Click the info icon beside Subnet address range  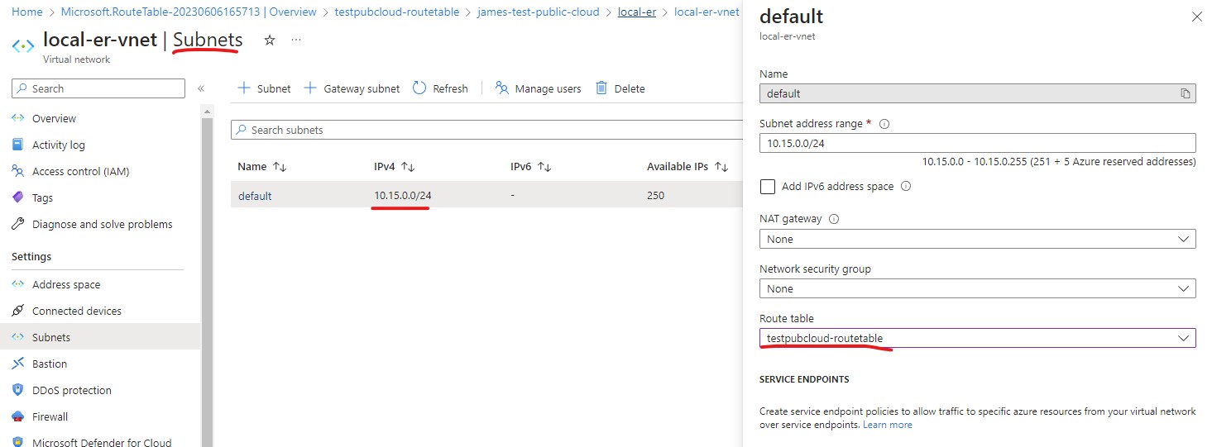click(884, 124)
